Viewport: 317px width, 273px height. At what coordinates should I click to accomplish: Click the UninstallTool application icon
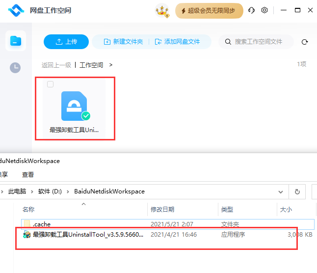coord(27,234)
